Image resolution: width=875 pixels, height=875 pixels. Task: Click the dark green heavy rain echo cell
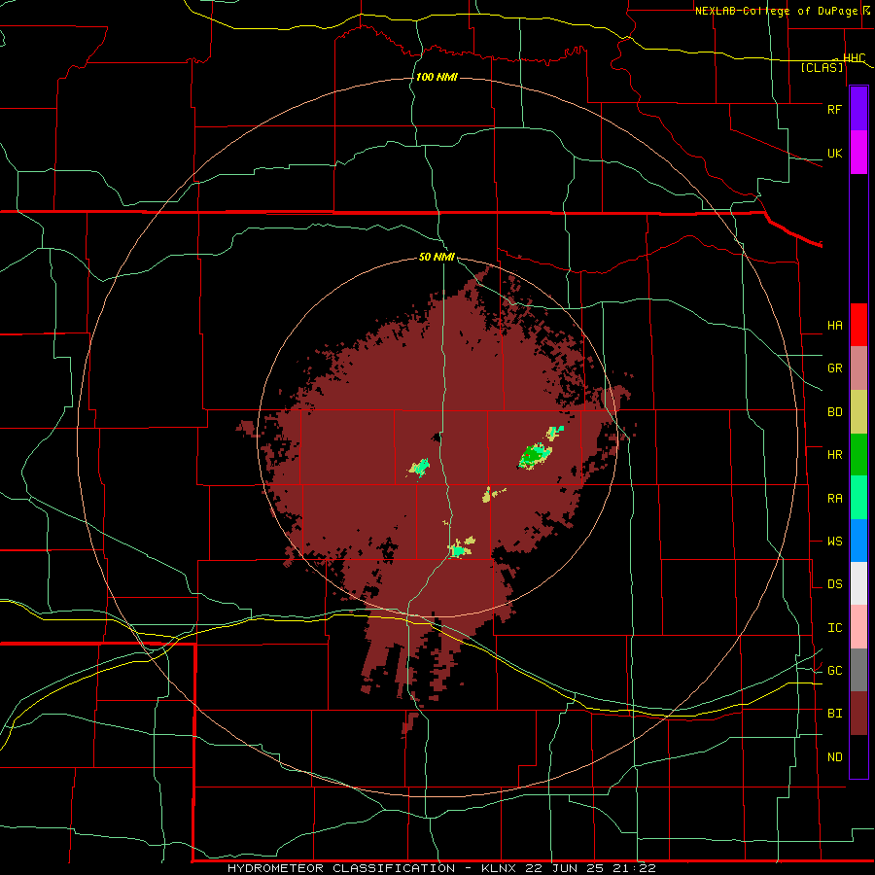tap(533, 456)
